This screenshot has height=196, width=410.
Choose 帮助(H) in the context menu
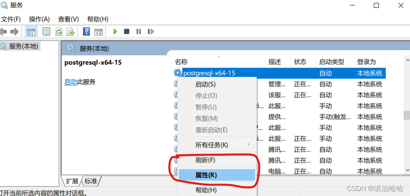[217, 190]
